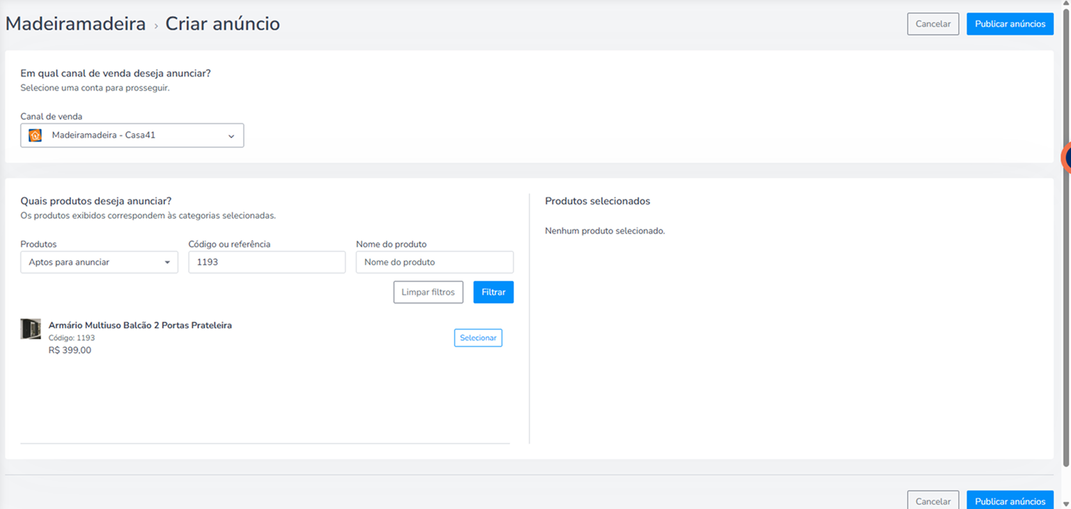Click the top Publicar anúncios button
This screenshot has width=1071, height=509.
click(x=1010, y=24)
